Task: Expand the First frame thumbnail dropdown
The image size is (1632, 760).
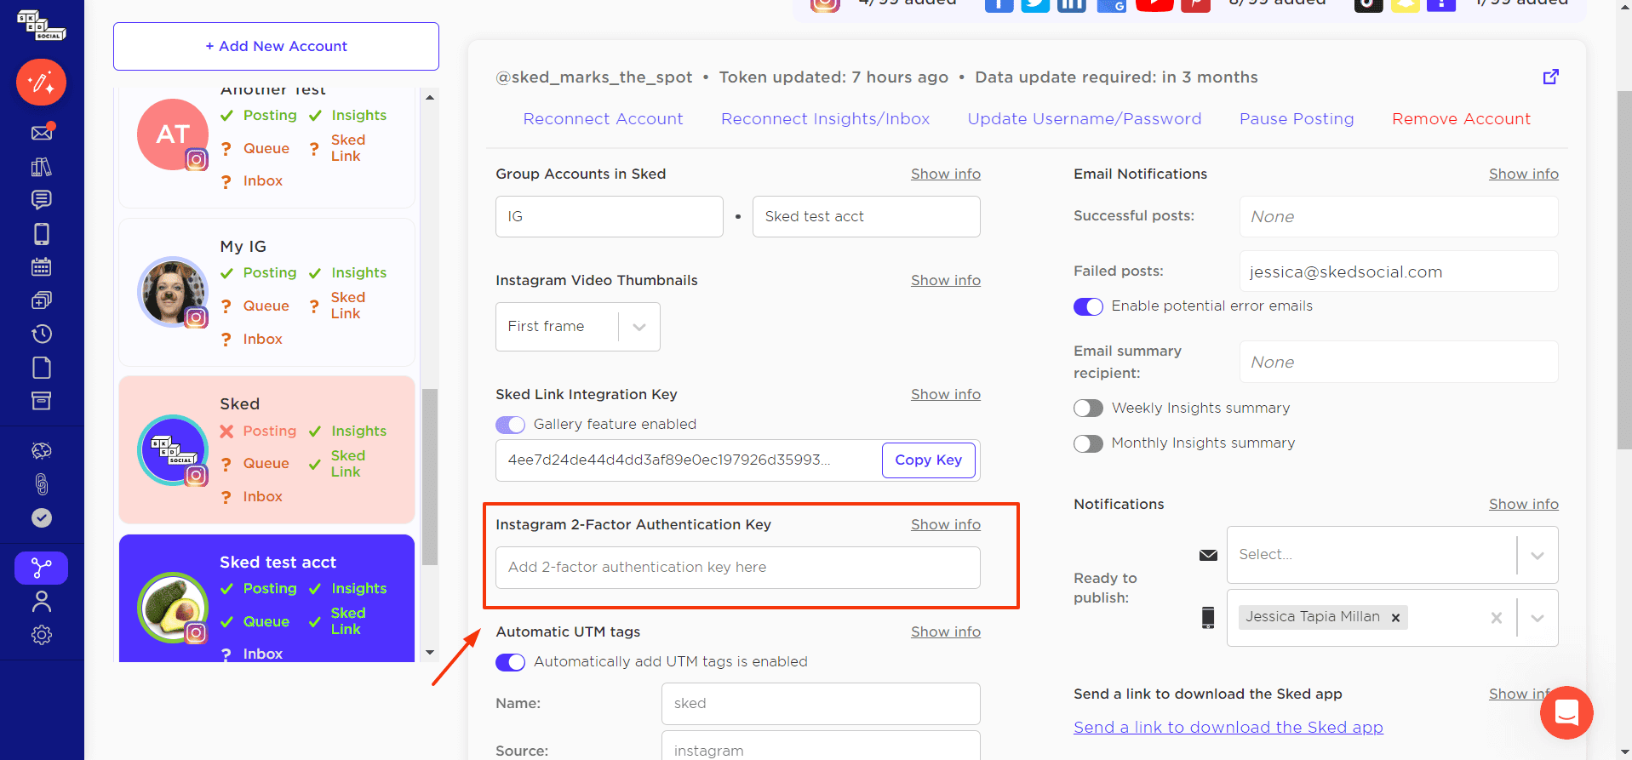Action: (x=578, y=327)
